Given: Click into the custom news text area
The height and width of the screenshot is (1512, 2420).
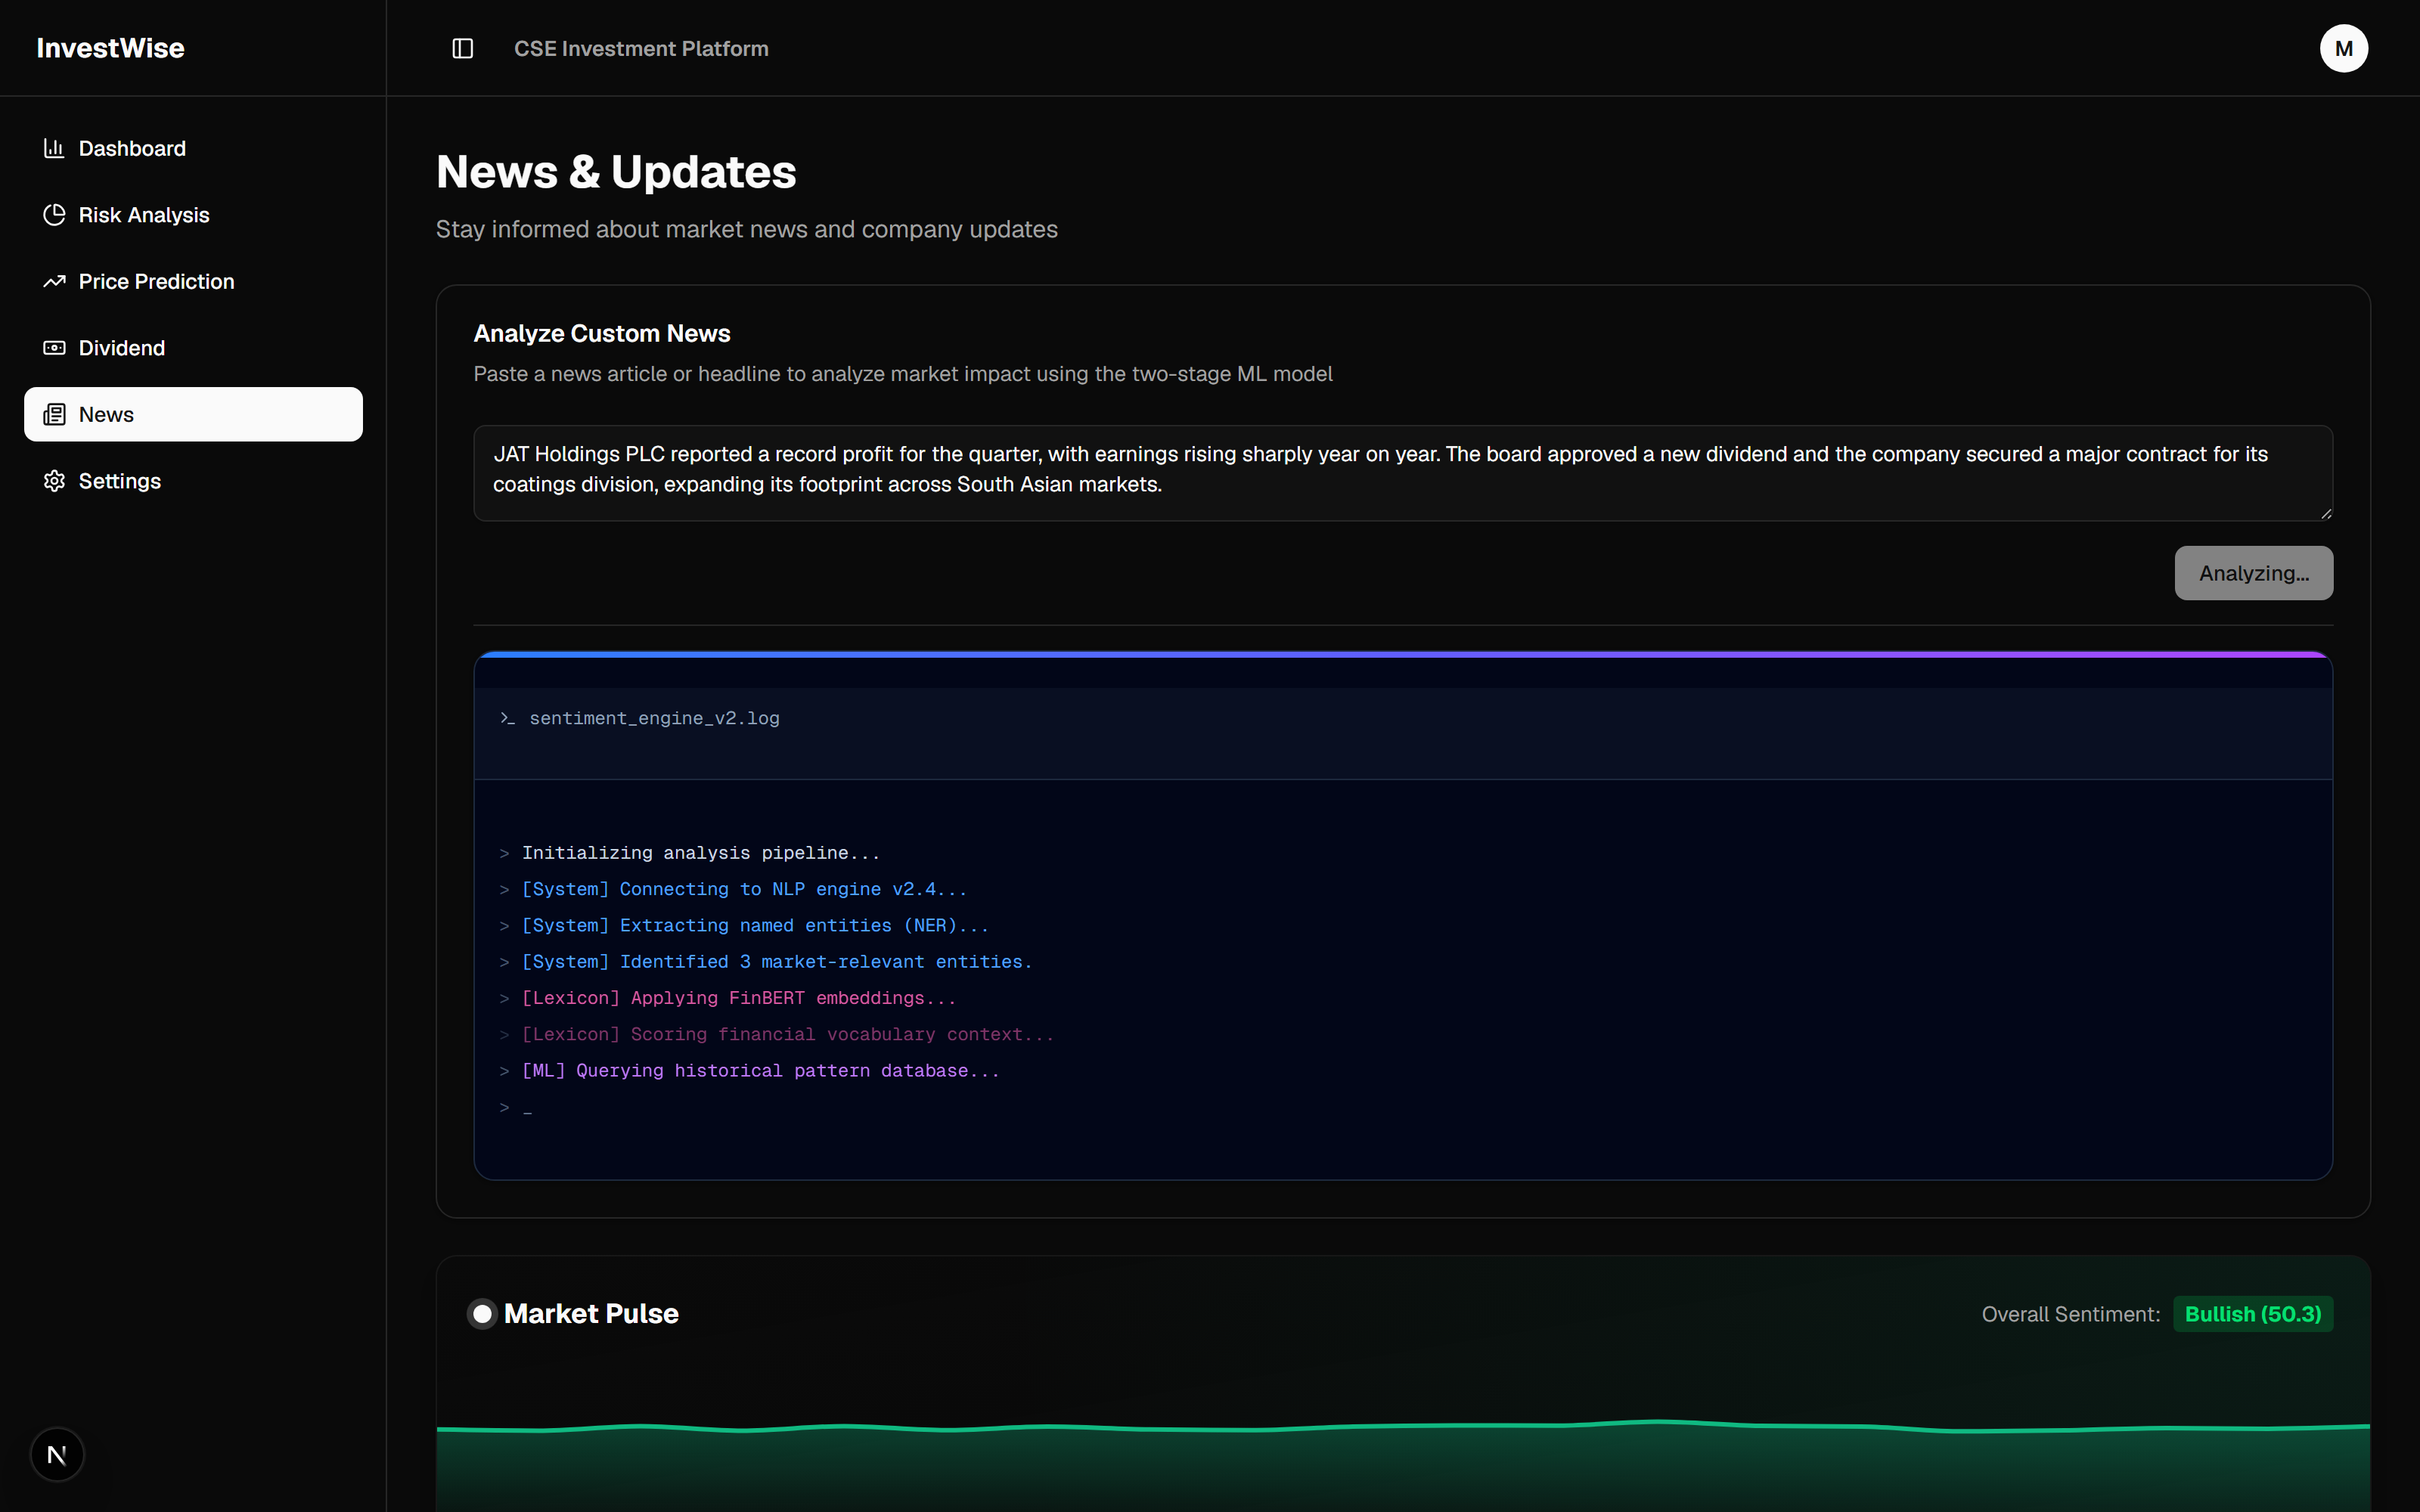Looking at the screenshot, I should (x=1402, y=473).
